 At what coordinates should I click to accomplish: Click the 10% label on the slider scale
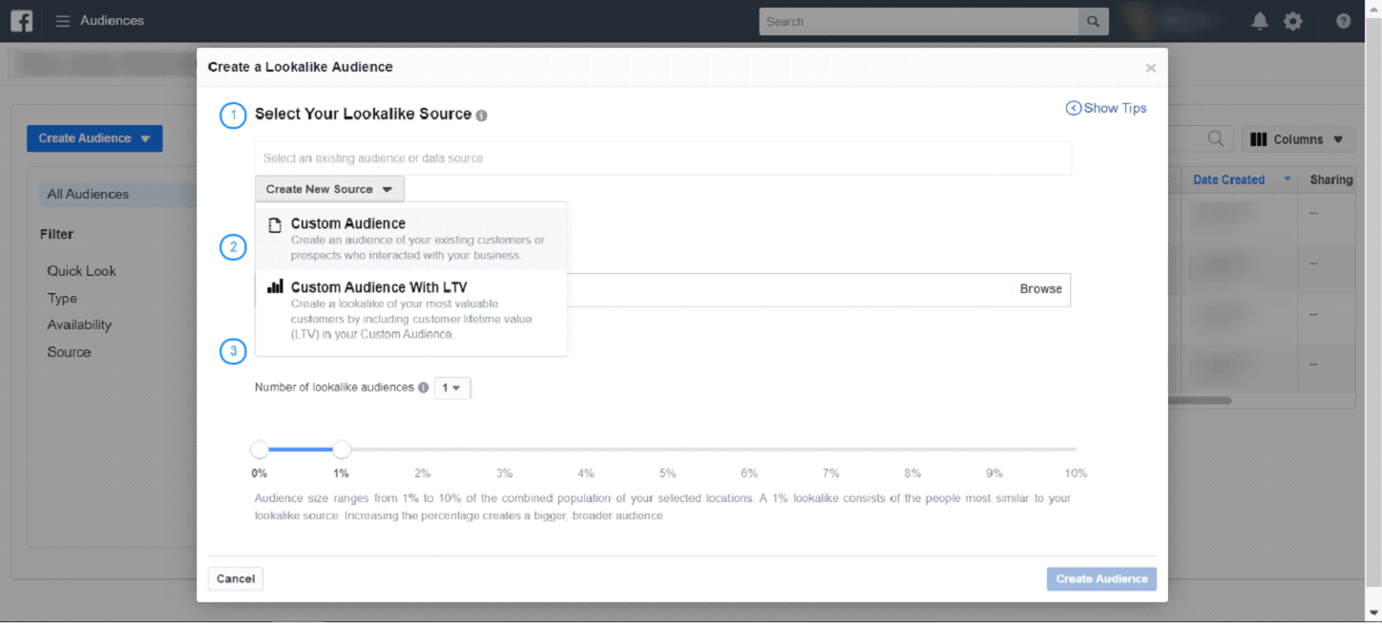pos(1076,473)
